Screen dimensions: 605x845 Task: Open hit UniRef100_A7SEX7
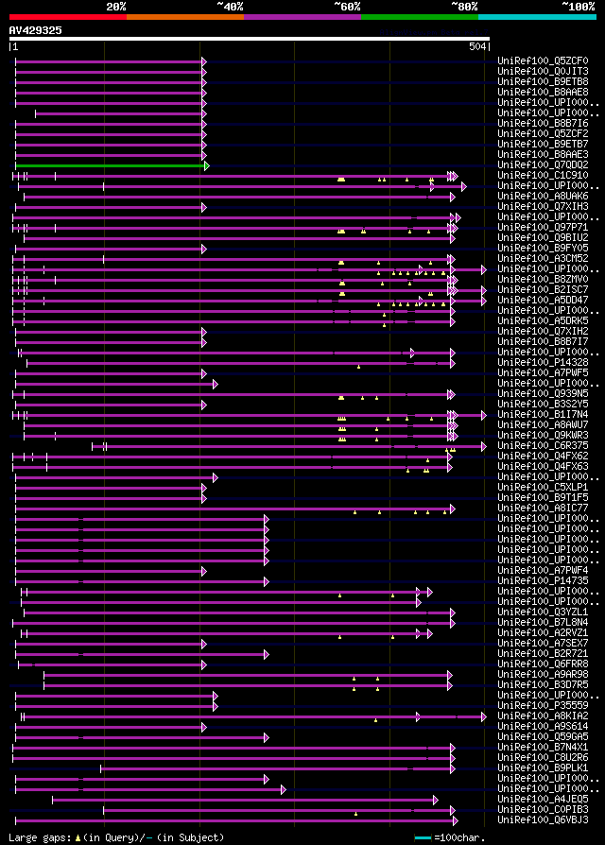tap(543, 643)
